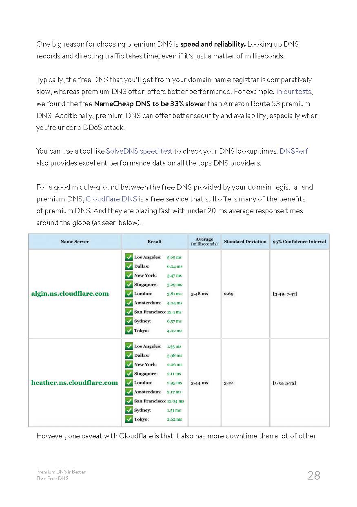Screen dimensions: 357x507
Task: Select the London checkmark for algin.ns.cloudflare.com
Action: pos(129,293)
